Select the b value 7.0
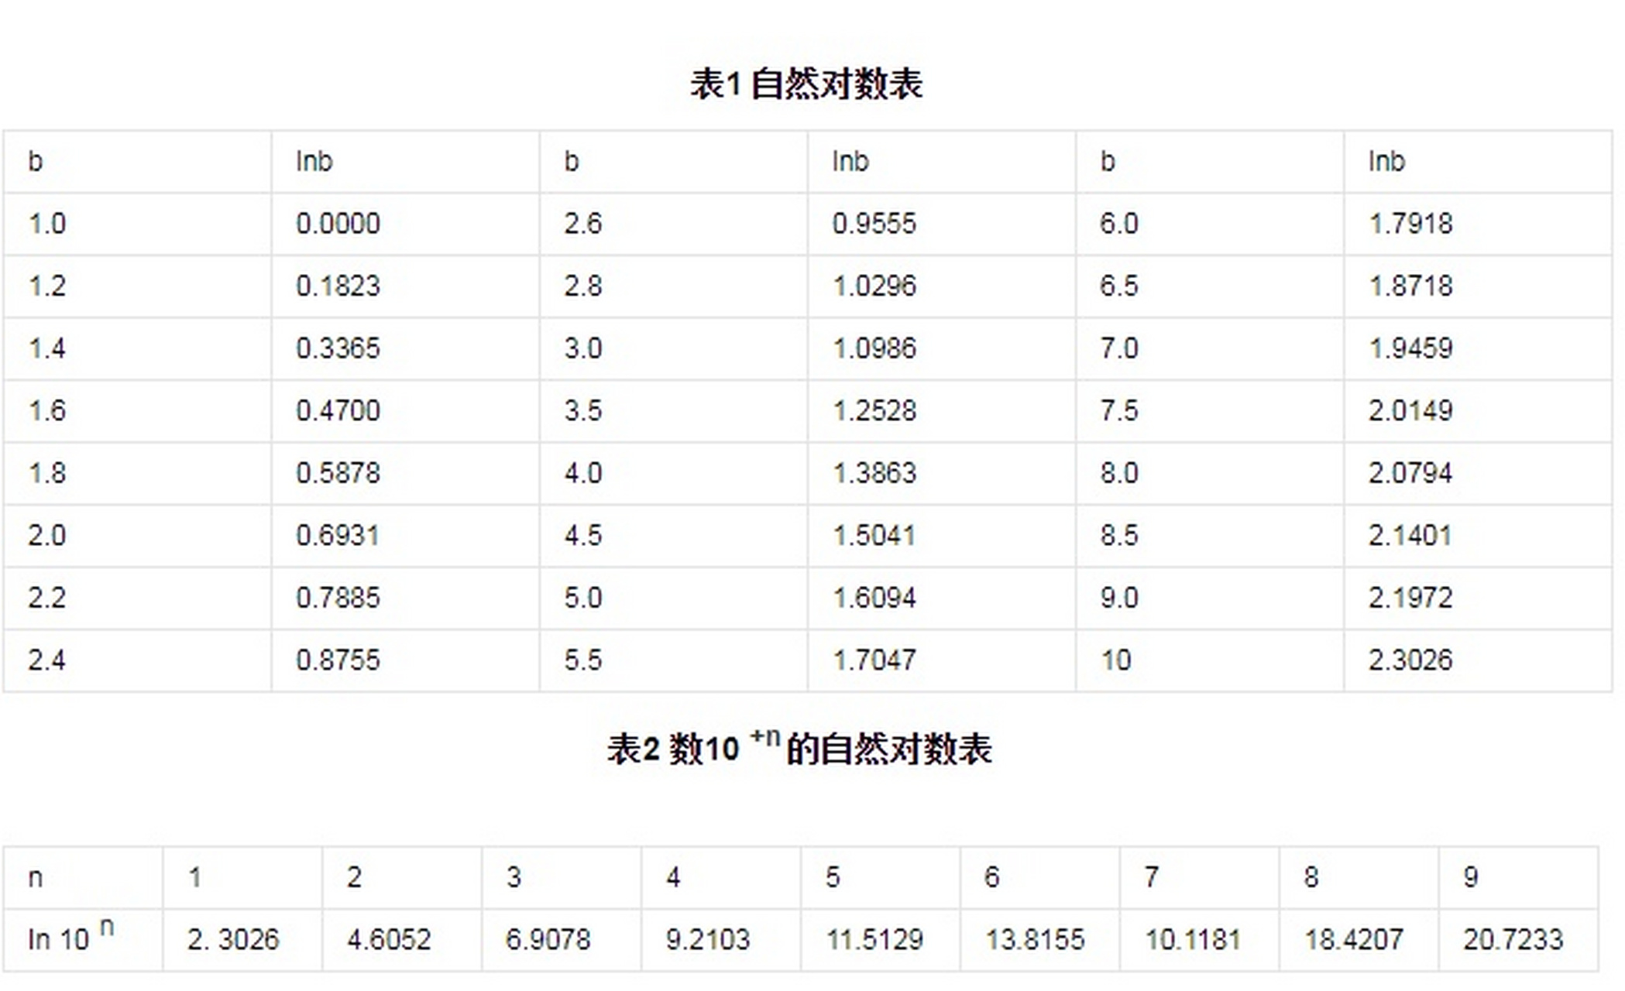Viewport: 1625px width, 991px height. pos(1119,348)
